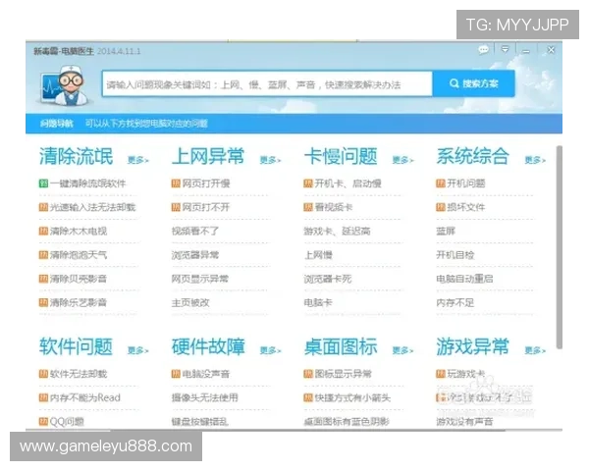Open the 游戏卡、延迟高 solution
The image size is (589, 471).
tap(338, 231)
